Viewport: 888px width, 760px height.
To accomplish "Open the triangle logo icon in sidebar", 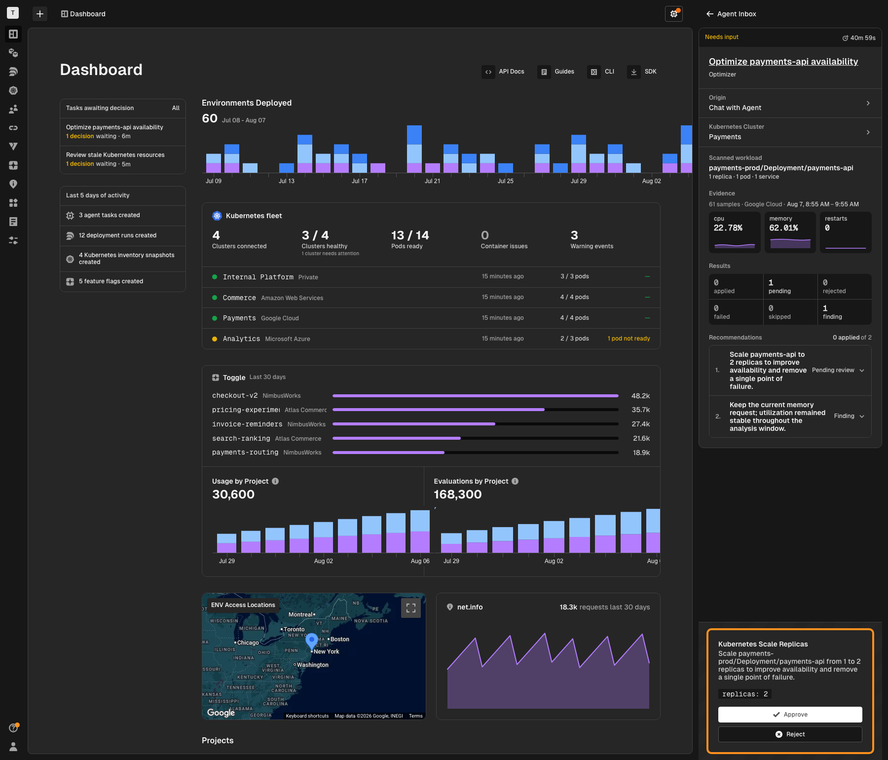I will (13, 147).
